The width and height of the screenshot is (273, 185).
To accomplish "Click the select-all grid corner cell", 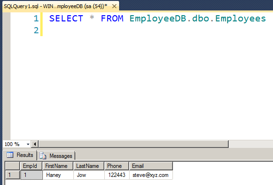I will [x=12, y=166].
